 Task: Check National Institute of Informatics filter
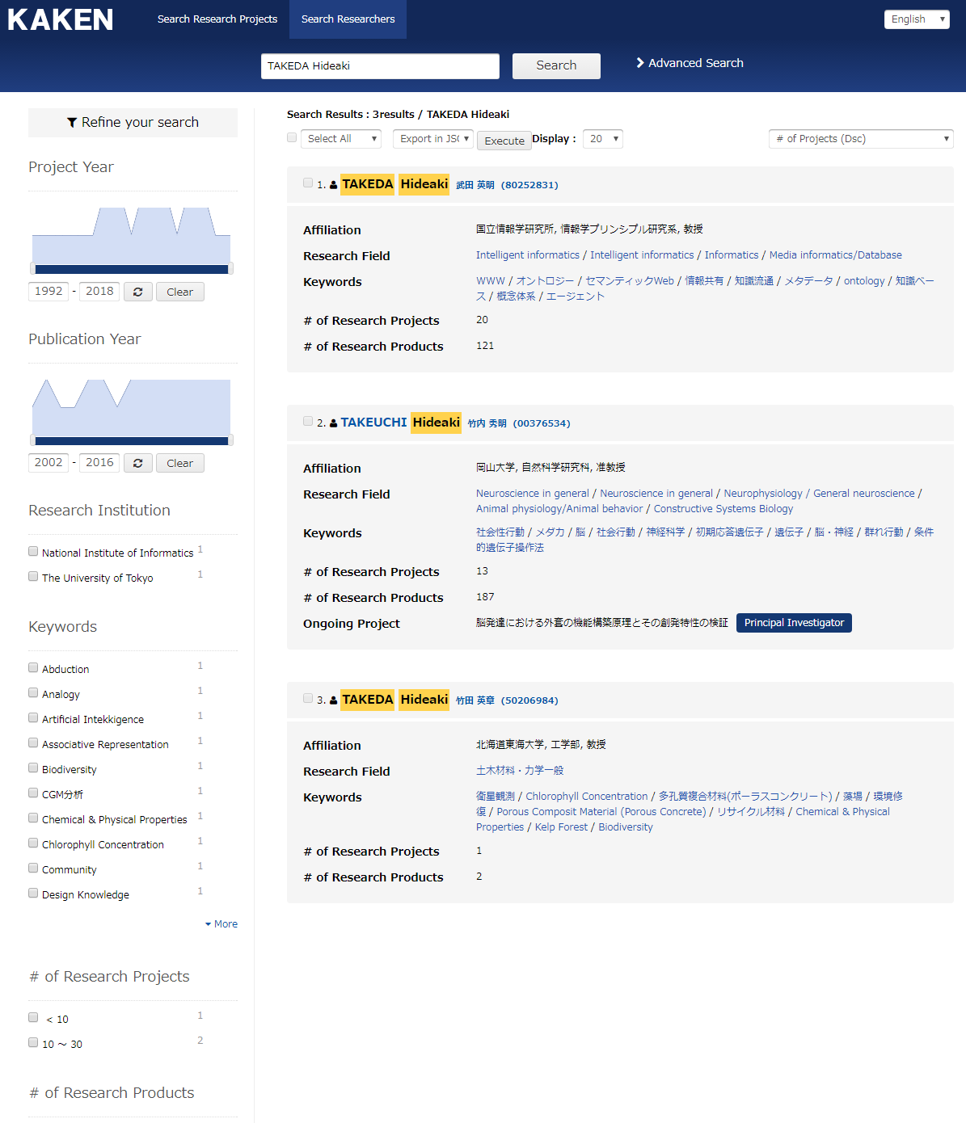33,552
